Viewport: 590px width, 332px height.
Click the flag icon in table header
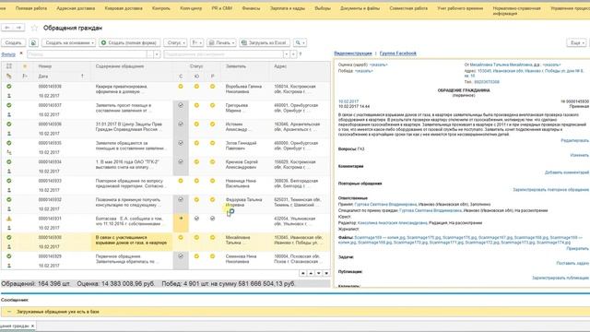point(25,76)
